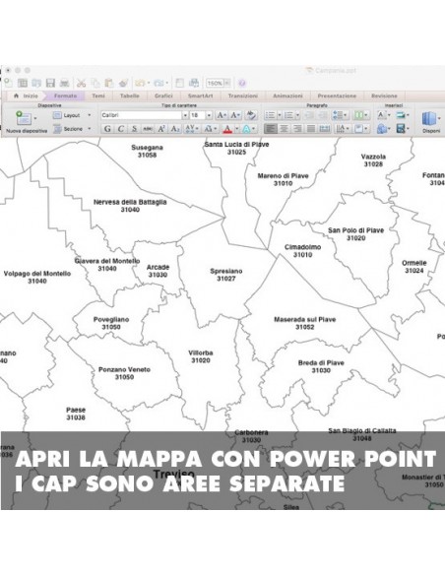This screenshot has width=445, height=575.
Task: Switch to the Transizioni tab
Action: click(242, 96)
